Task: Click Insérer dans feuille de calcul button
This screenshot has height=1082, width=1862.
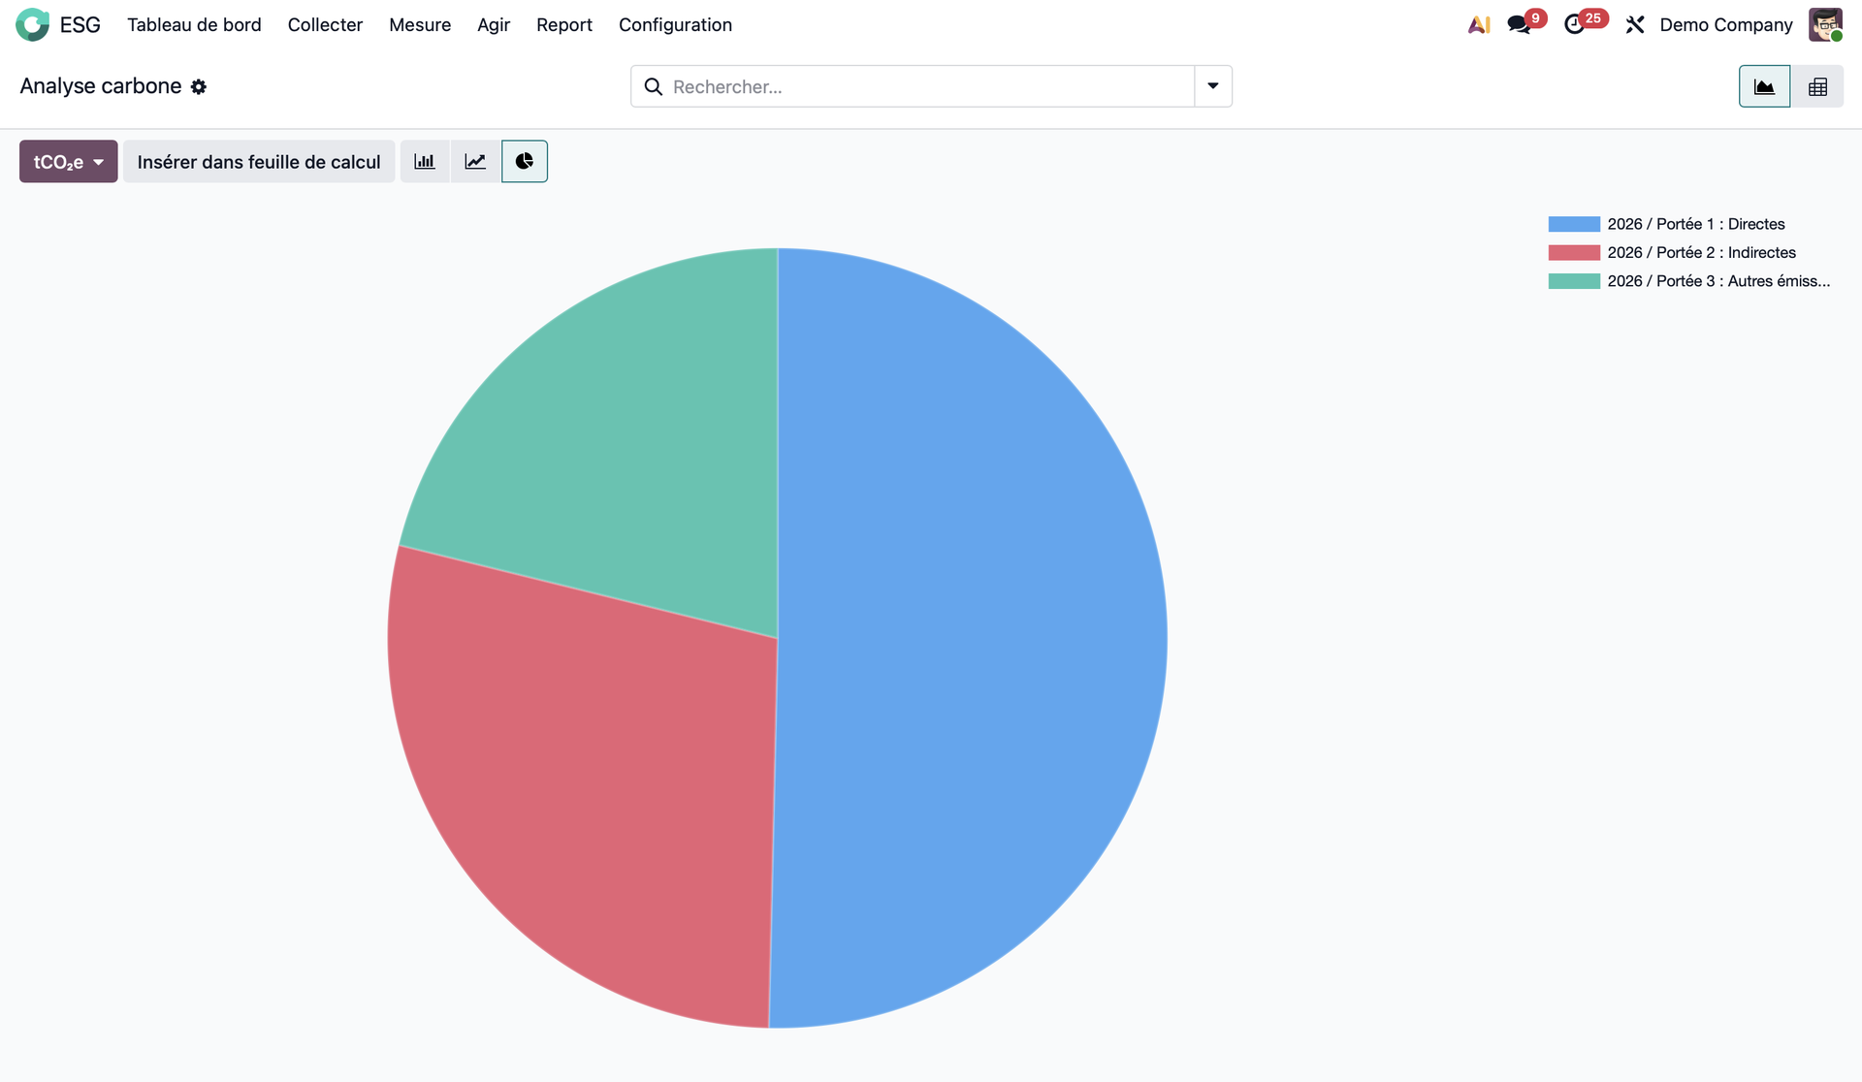Action: click(x=259, y=161)
